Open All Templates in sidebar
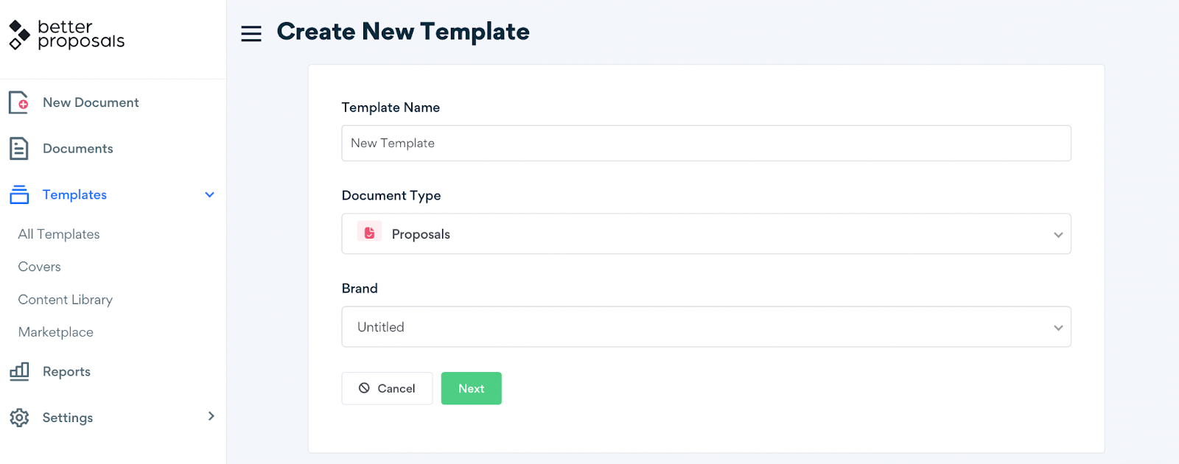 click(x=59, y=234)
